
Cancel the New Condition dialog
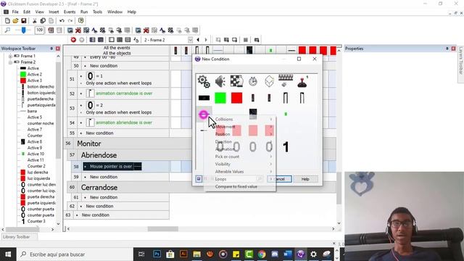click(x=279, y=179)
